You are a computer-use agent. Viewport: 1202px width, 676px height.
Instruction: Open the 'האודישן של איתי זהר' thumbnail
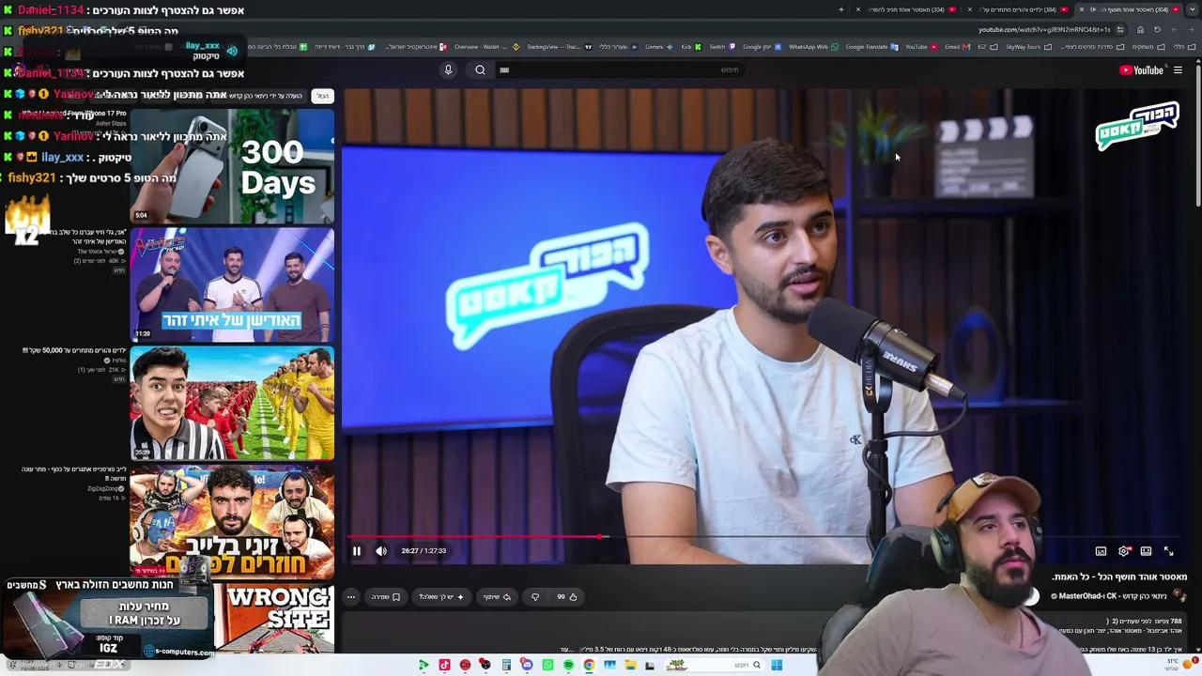pos(232,284)
